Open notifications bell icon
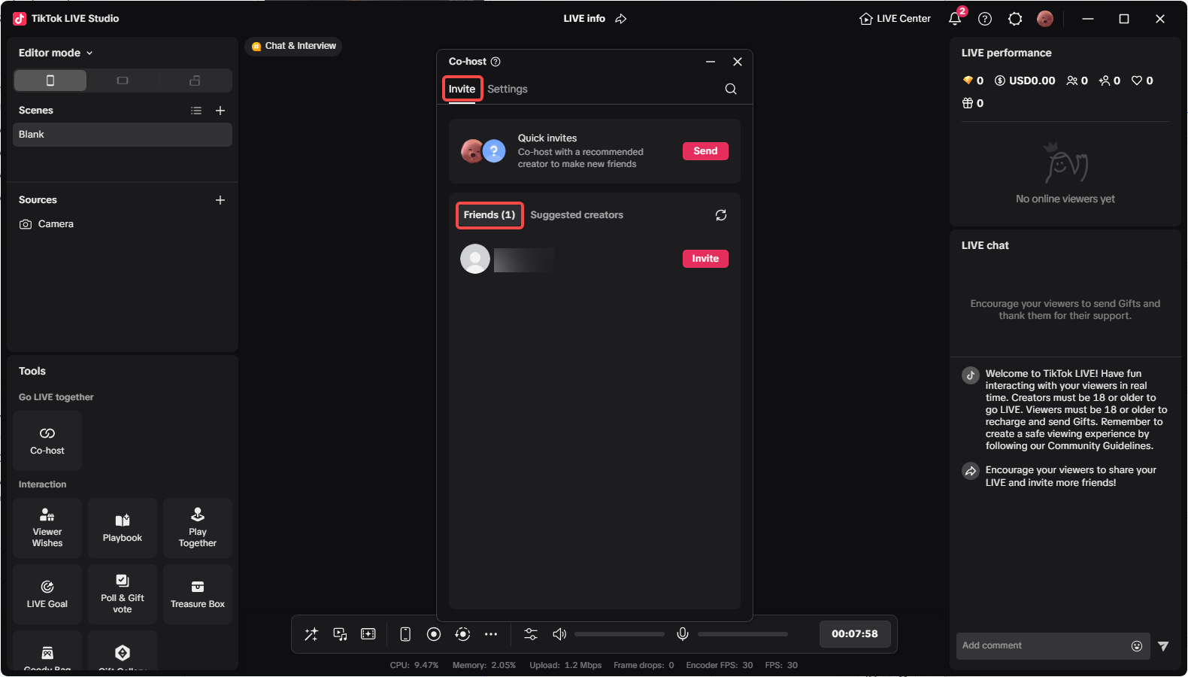 coord(955,19)
